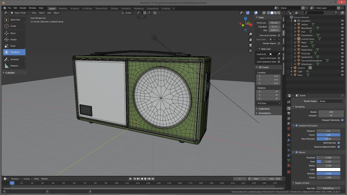This screenshot has width=347, height=195.
Task: Open the Add menu in viewport header
Action: pyautogui.click(x=49, y=13)
